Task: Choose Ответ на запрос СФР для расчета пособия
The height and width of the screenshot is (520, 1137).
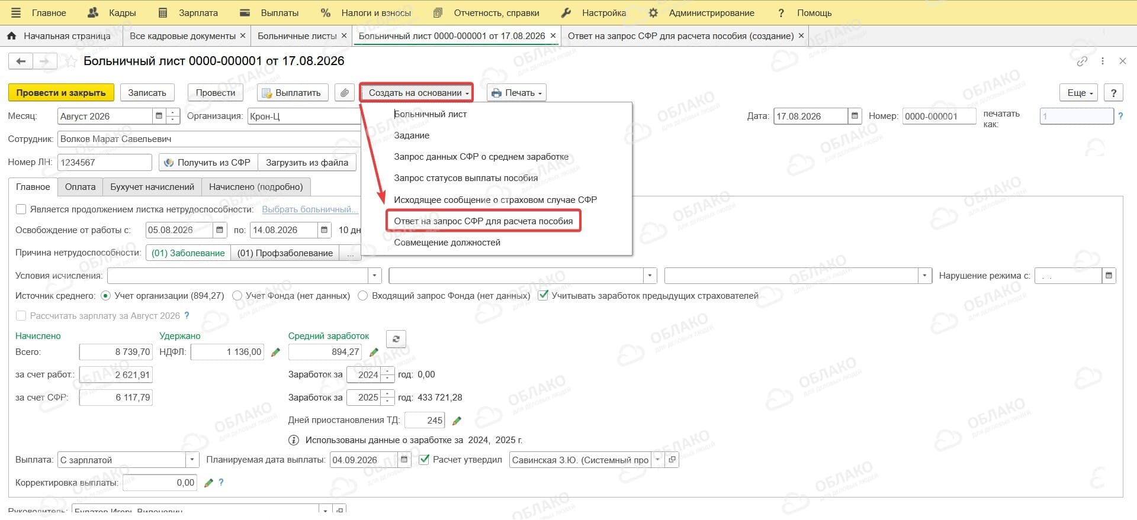Action: [483, 221]
